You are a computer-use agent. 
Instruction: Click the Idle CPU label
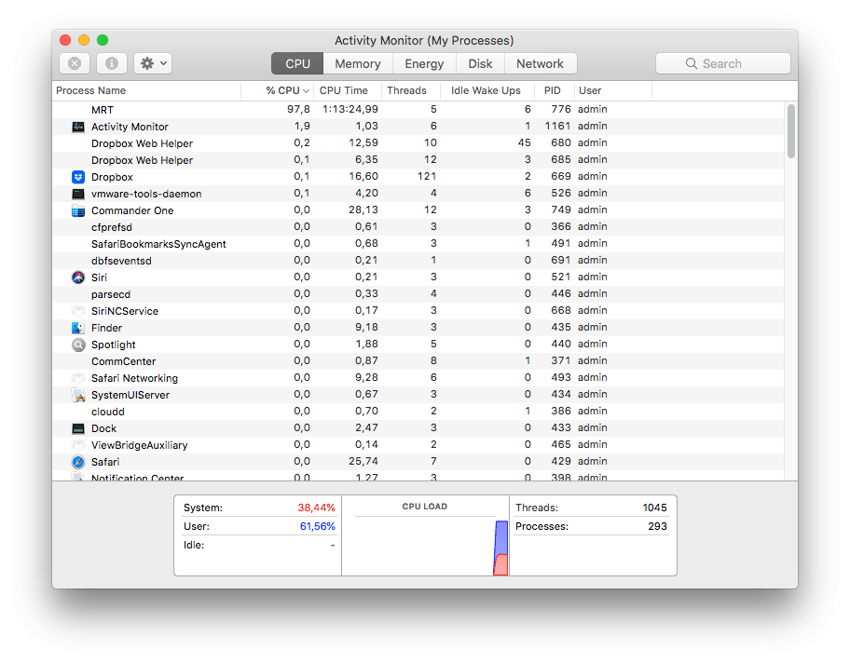point(194,545)
